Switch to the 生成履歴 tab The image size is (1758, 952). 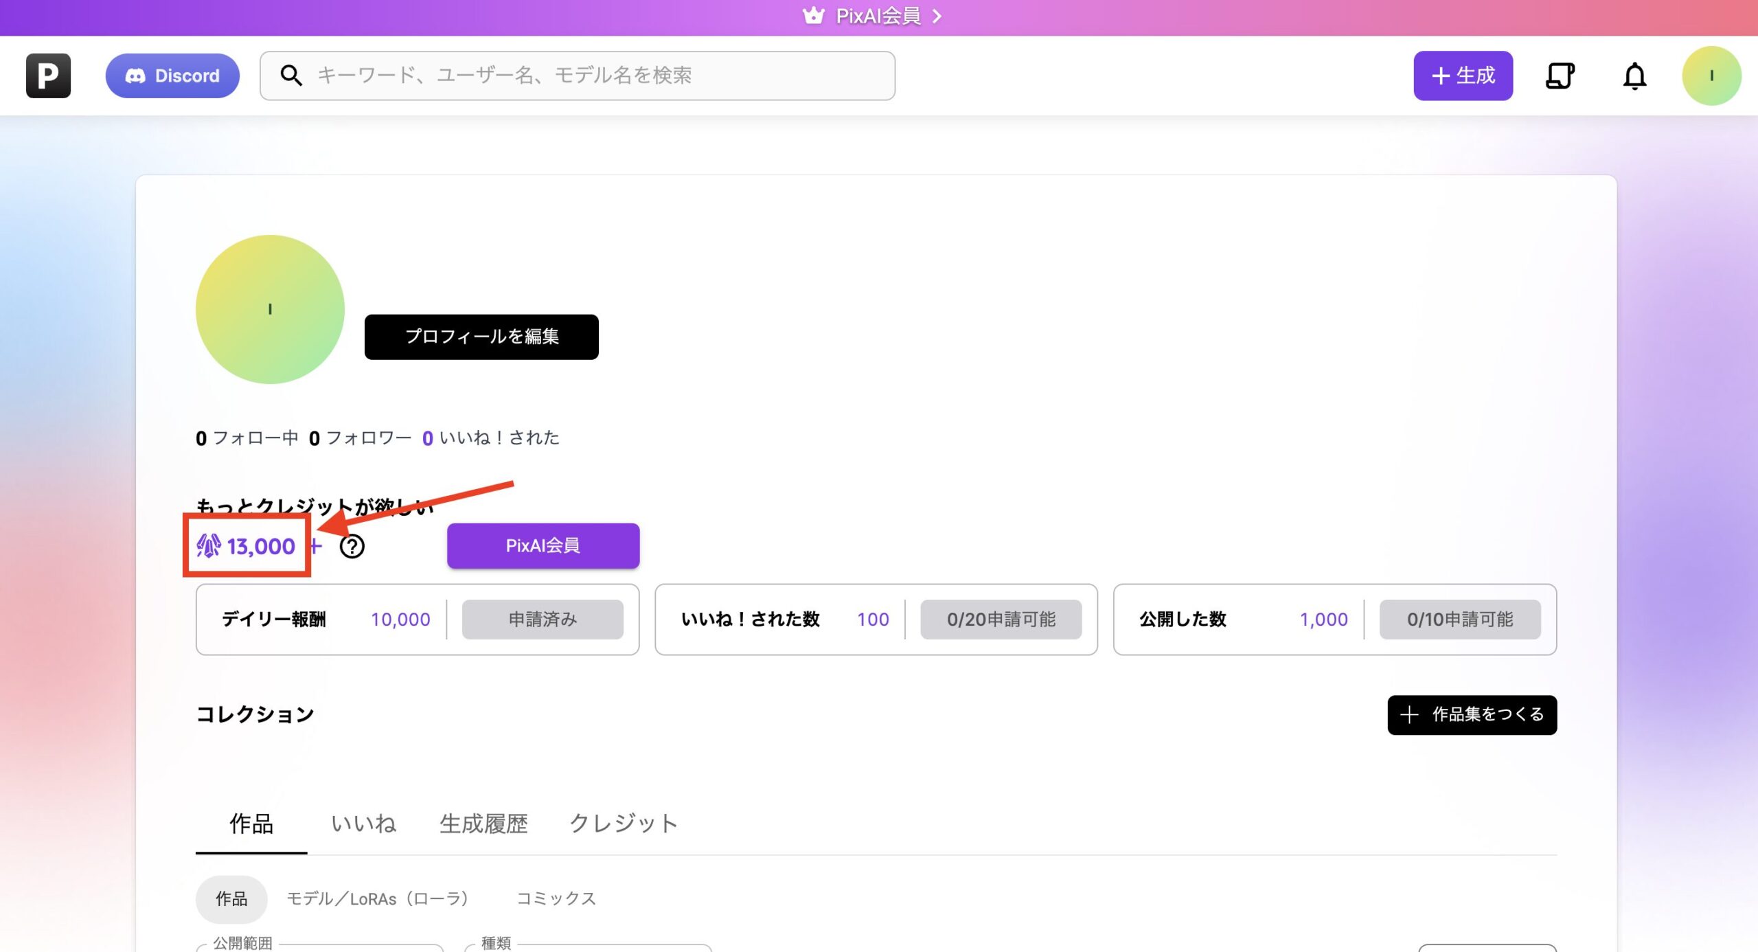(483, 824)
